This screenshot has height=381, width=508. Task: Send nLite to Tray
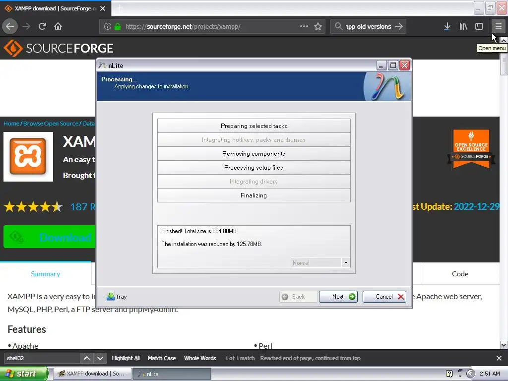coord(117,297)
